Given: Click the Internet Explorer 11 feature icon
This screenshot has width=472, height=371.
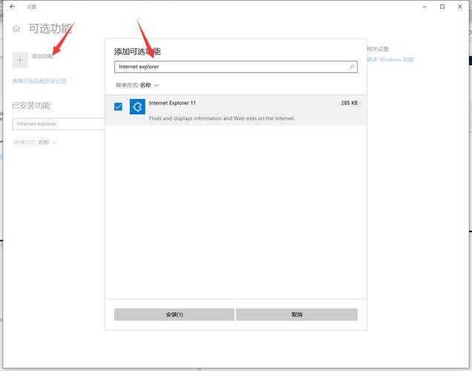Looking at the screenshot, I should click(x=137, y=108).
